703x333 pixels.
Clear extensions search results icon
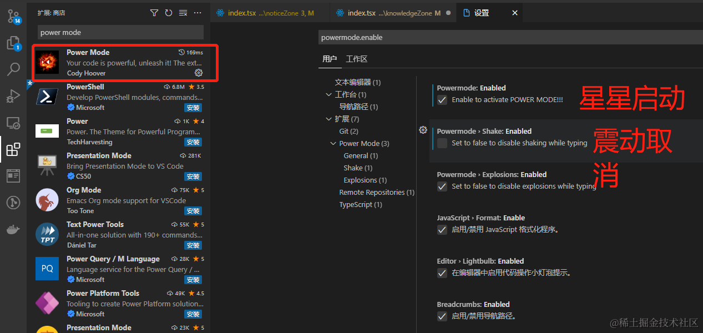click(183, 13)
